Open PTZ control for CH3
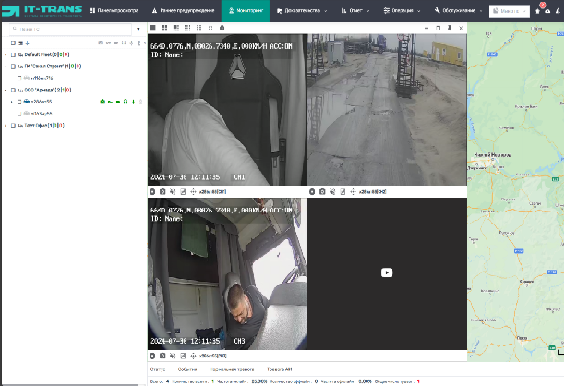 pyautogui.click(x=193, y=356)
